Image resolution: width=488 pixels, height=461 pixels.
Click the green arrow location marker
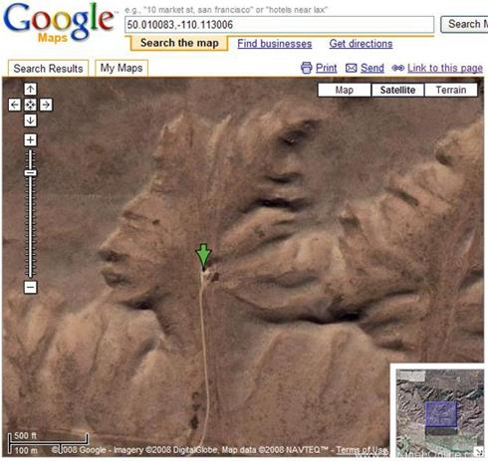coord(203,256)
